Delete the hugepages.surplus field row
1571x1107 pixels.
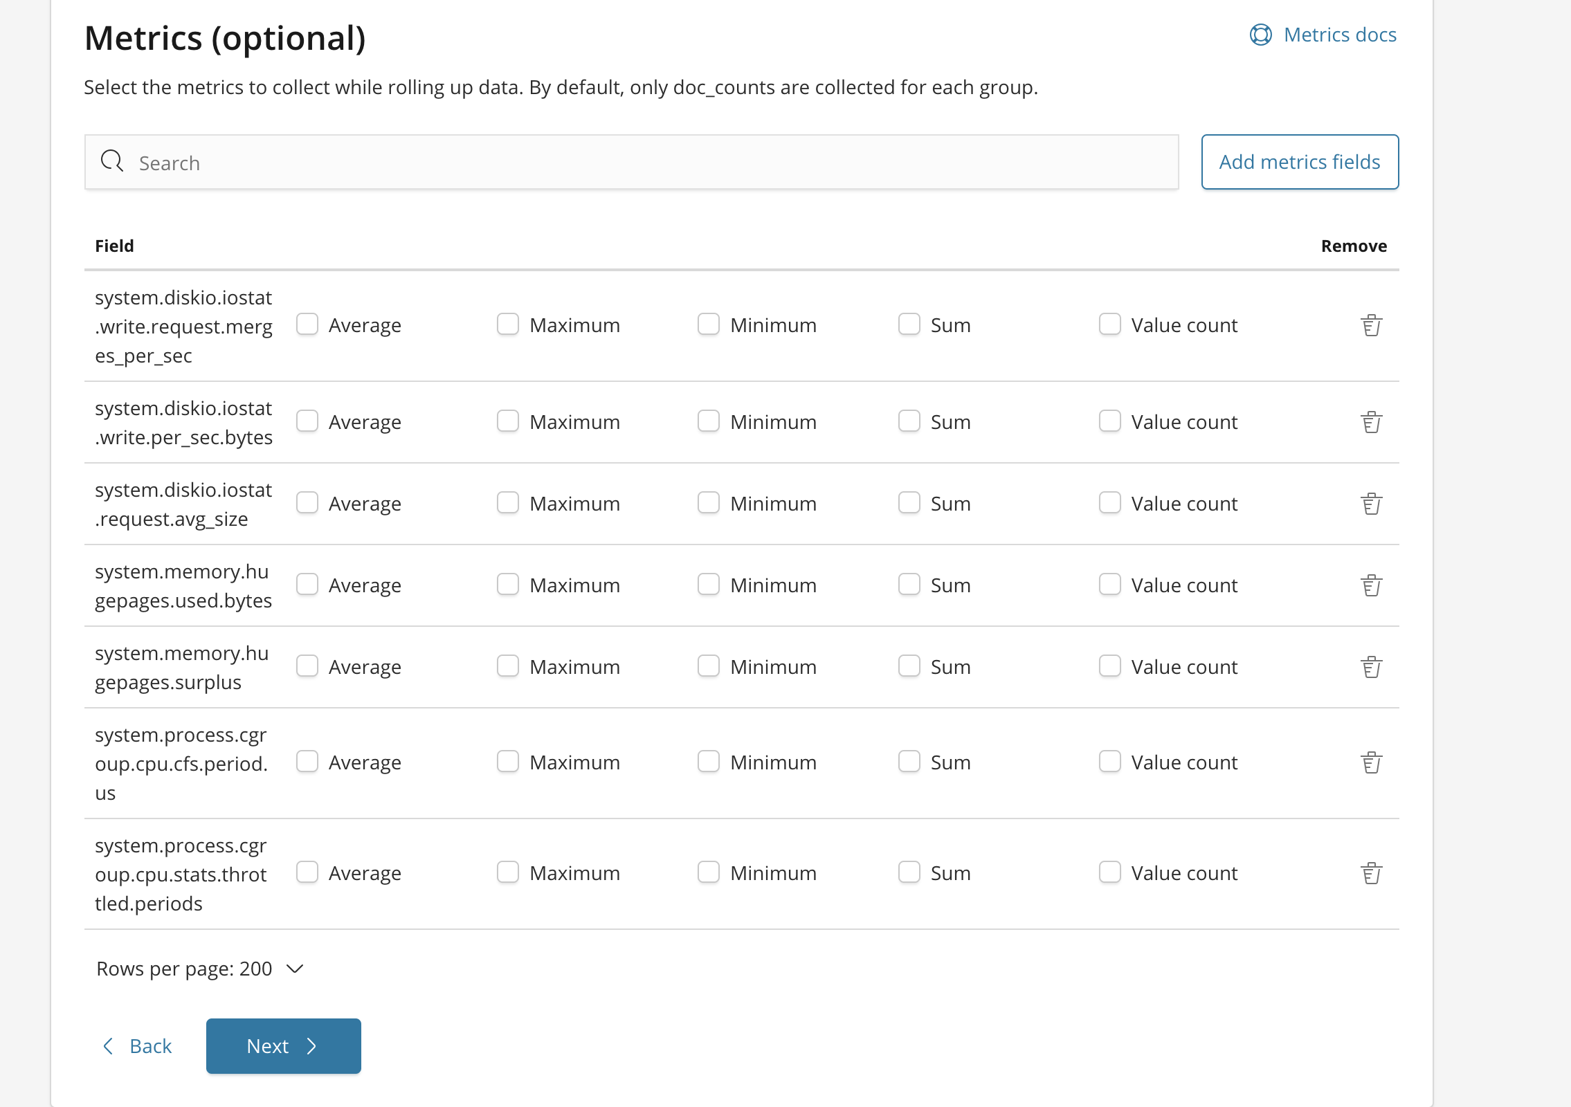click(x=1371, y=667)
